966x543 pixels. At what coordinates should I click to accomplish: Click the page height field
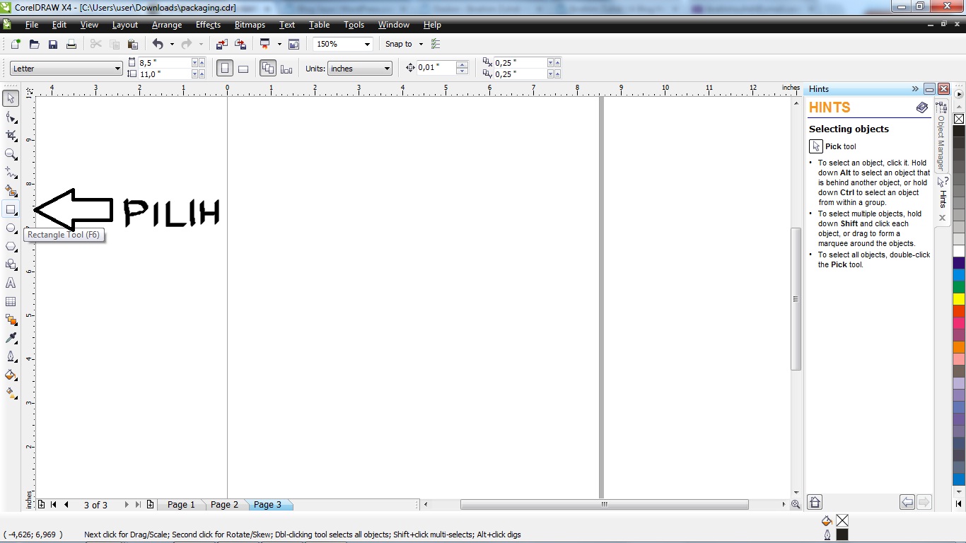[x=165, y=74]
